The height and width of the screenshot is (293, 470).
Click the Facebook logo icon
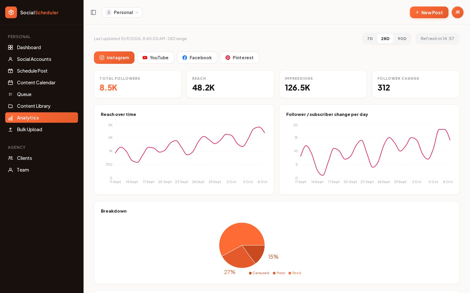tap(185, 58)
